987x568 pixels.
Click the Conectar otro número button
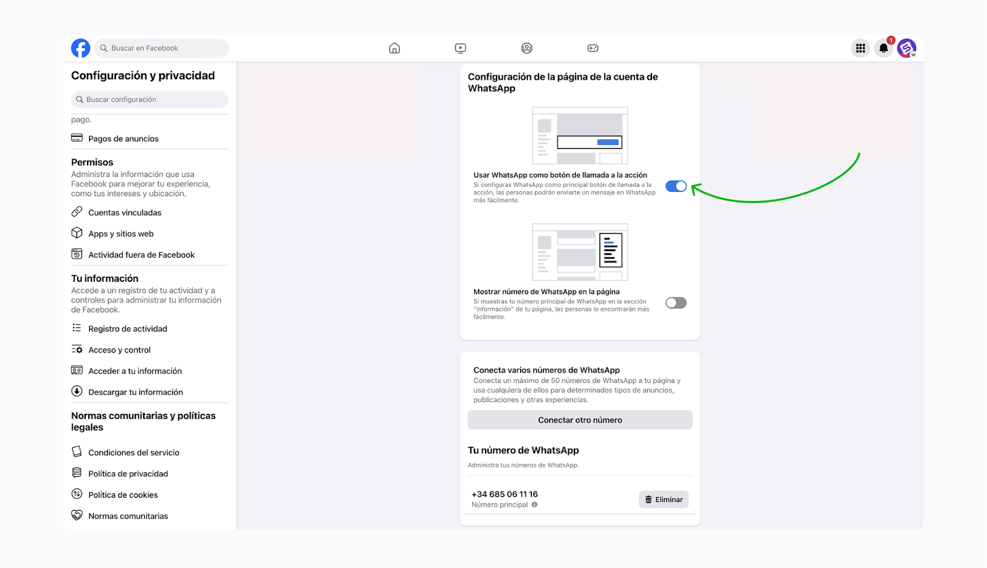(x=580, y=420)
